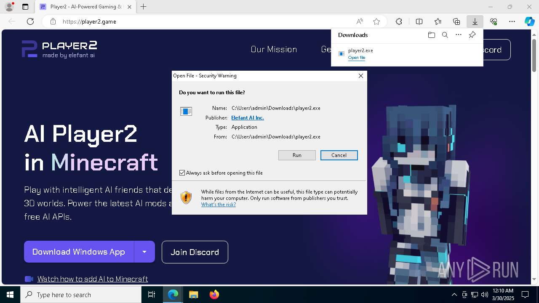Open the Collections icon

pyautogui.click(x=456, y=21)
